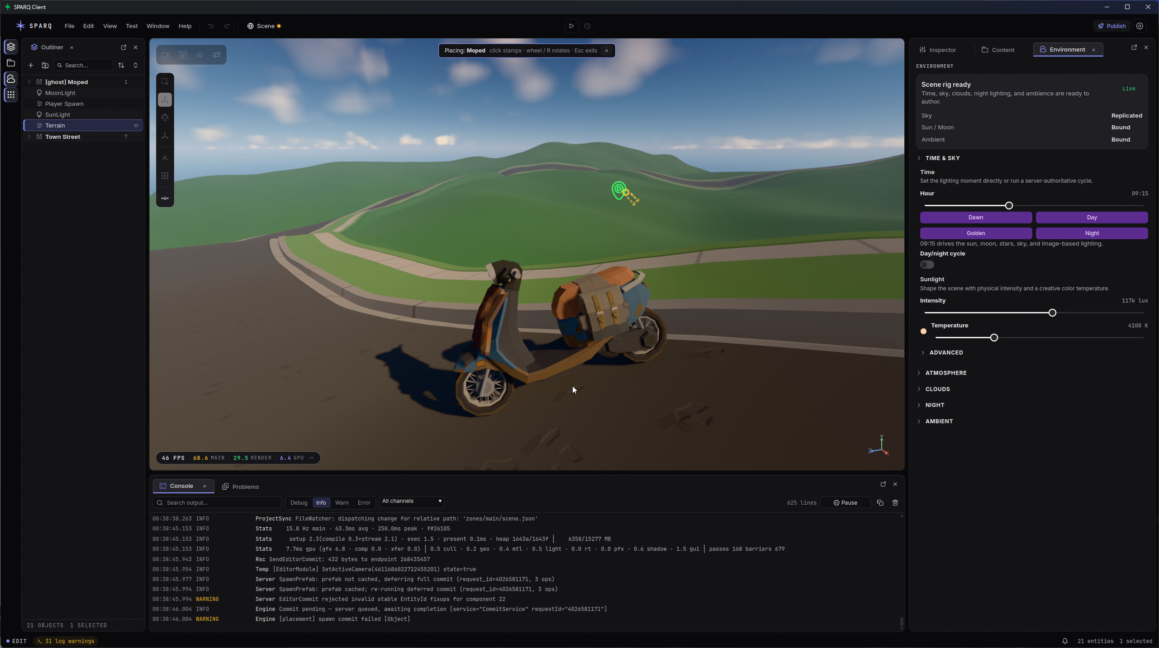Enable the Day/night cycle switch
Image resolution: width=1159 pixels, height=648 pixels.
927,265
